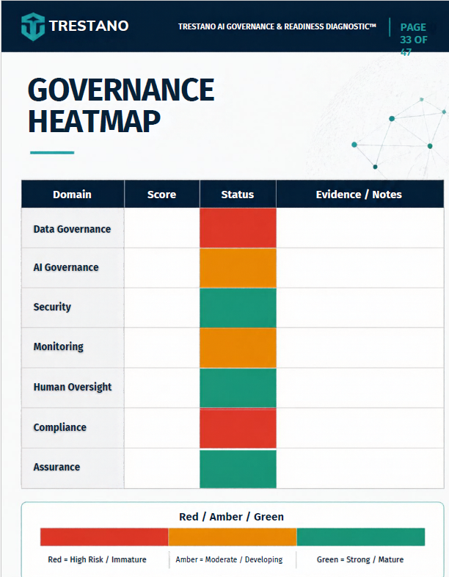449x577 pixels.
Task: Click the GOVERNANCE HEATMAP heading
Action: [121, 105]
